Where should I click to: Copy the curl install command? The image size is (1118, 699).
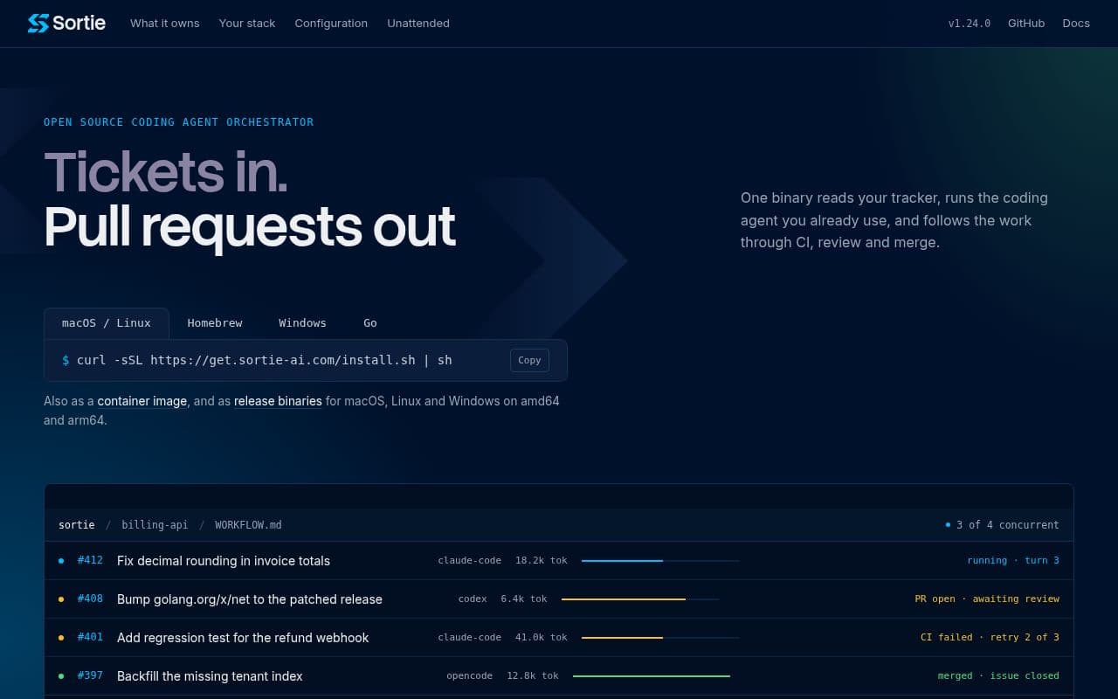pyautogui.click(x=529, y=360)
